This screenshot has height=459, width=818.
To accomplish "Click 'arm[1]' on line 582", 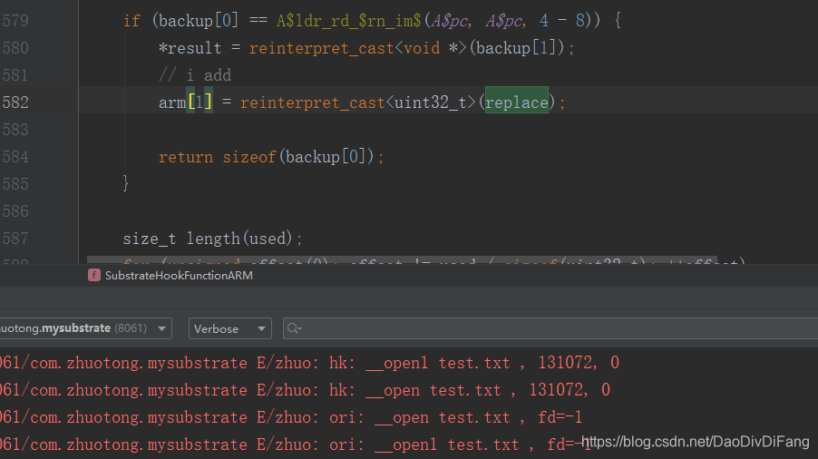I will tap(186, 103).
